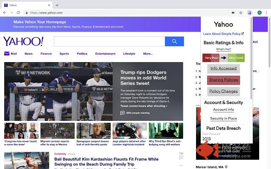Image resolution: width=271 pixels, height=169 pixels.
Task: Open the Finance navigation item
Action: (46, 54)
